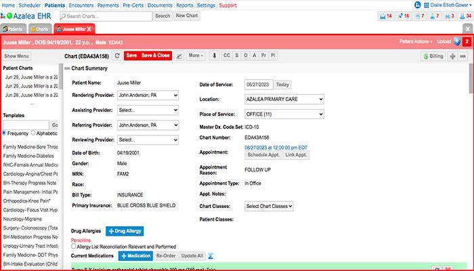Close all tabs using the gray X button
This screenshot has width=474, height=271.
[x=467, y=29]
